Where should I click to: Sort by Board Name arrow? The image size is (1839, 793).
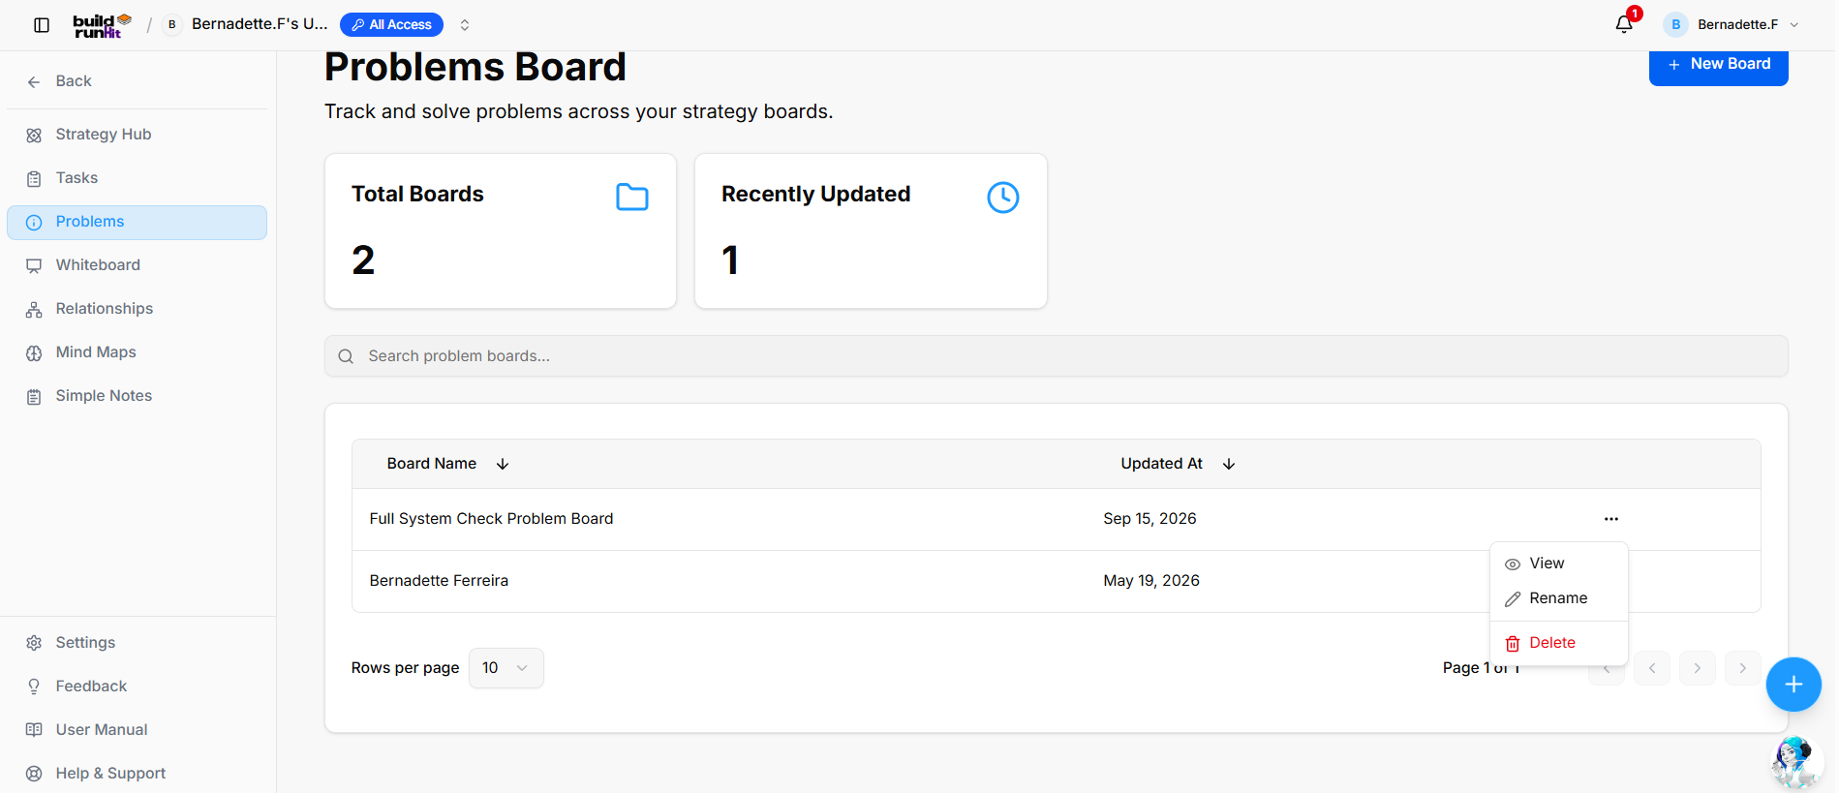tap(503, 464)
